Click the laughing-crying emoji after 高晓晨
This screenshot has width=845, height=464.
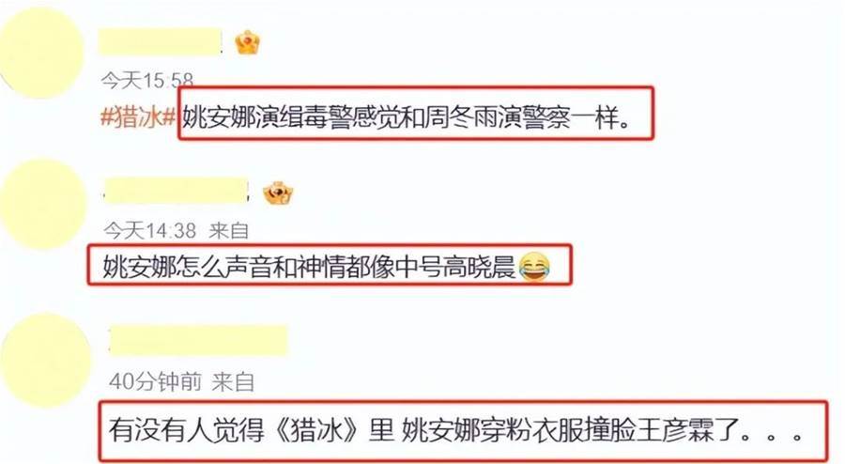(x=534, y=268)
